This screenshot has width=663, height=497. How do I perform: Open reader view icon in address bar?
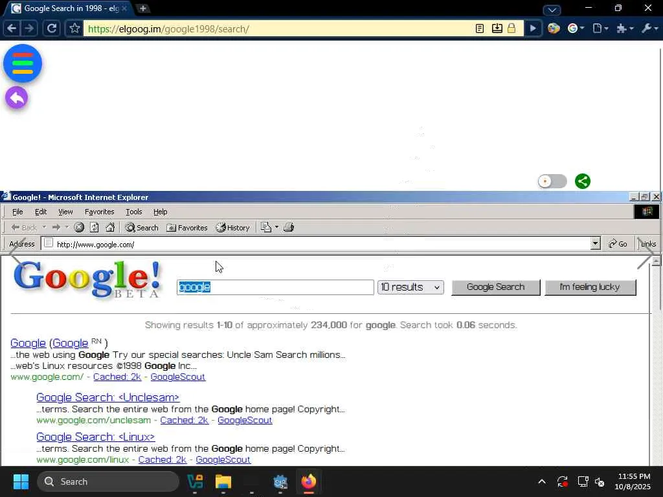[480, 28]
